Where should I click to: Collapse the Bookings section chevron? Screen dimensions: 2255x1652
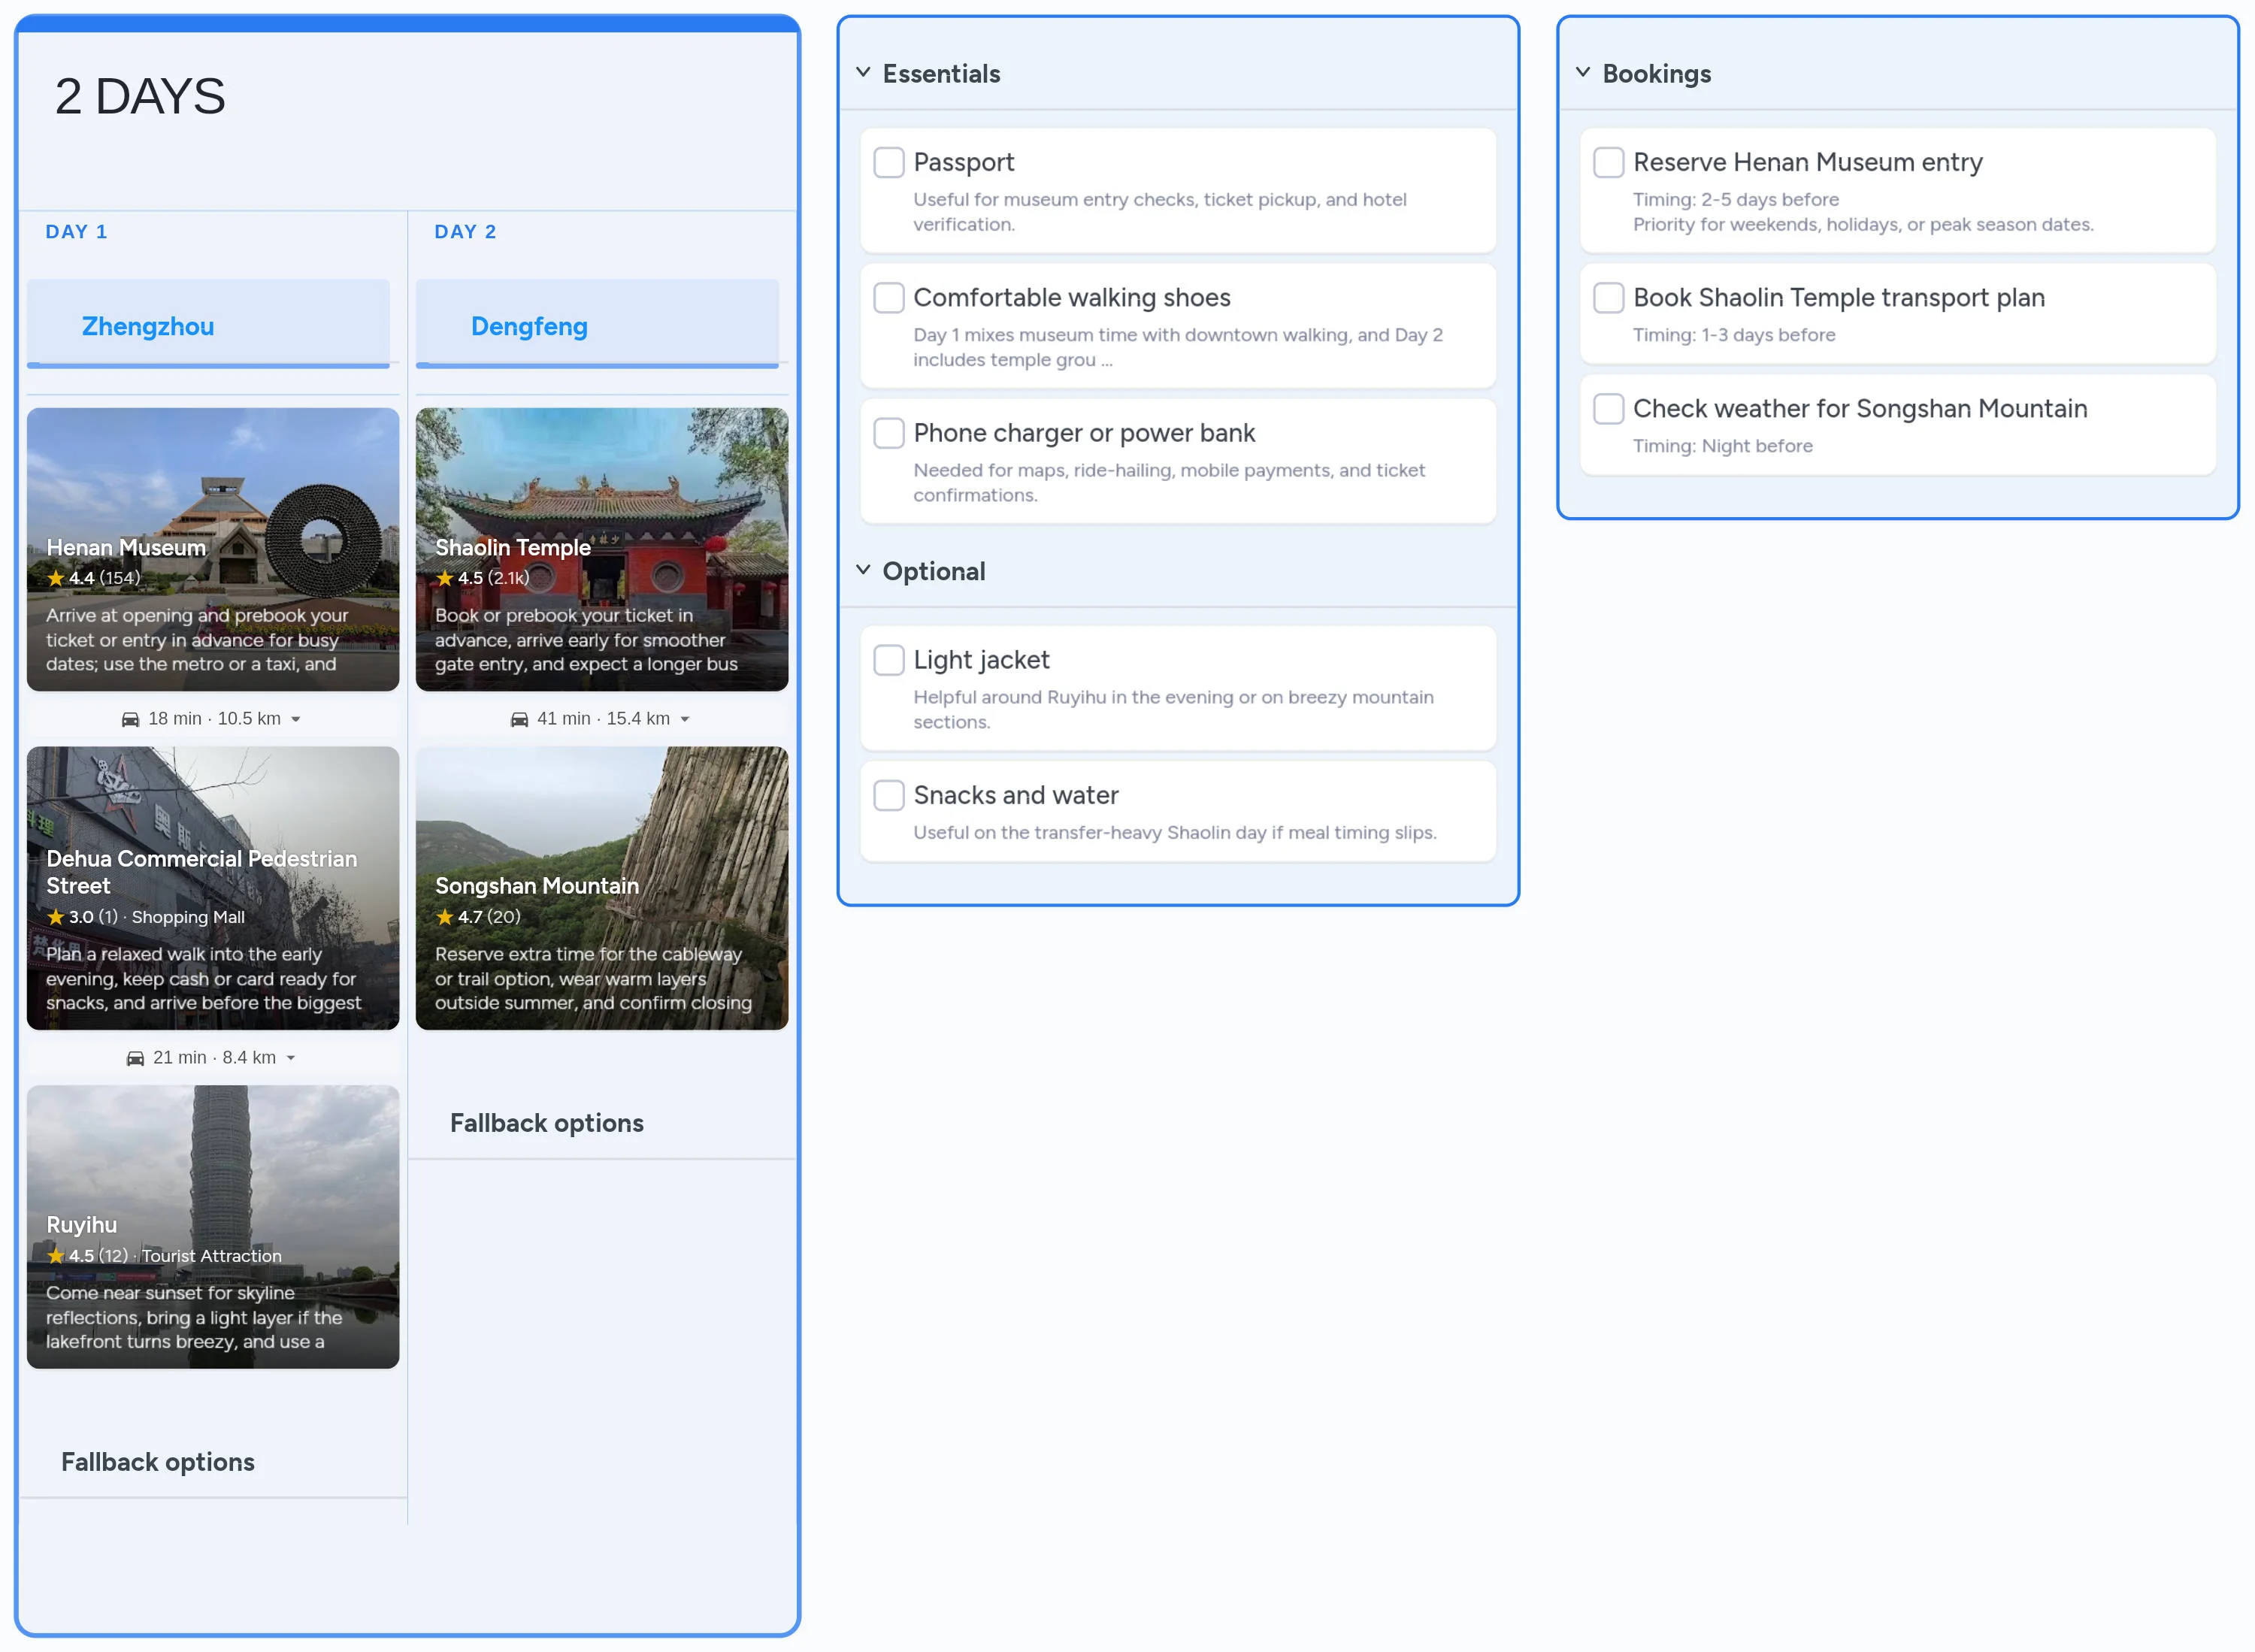point(1583,73)
